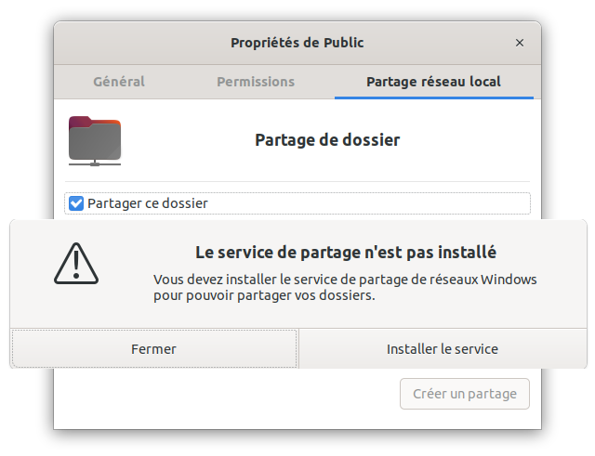This screenshot has width=595, height=456.
Task: Click the second line of warning text about dossiers
Action: click(x=264, y=295)
